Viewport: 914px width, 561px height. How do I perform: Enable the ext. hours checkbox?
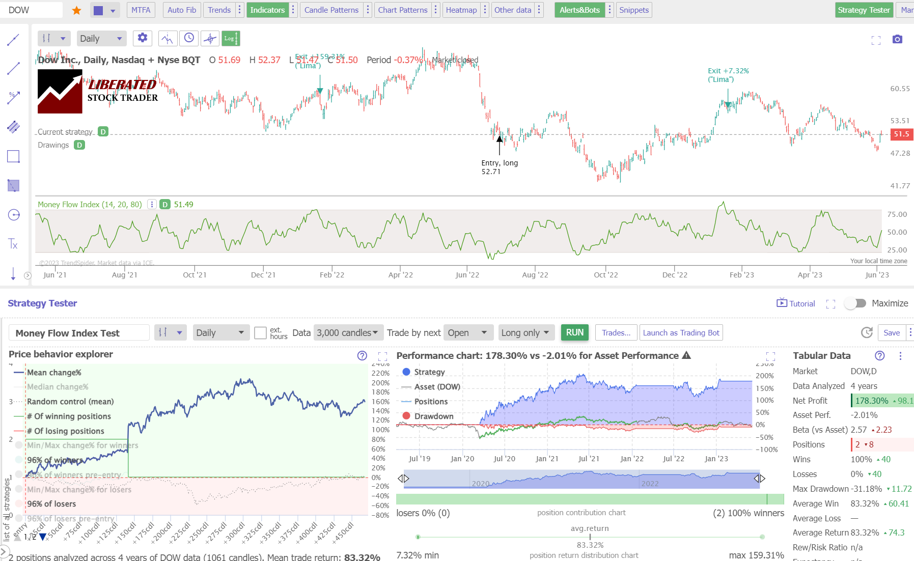point(260,332)
